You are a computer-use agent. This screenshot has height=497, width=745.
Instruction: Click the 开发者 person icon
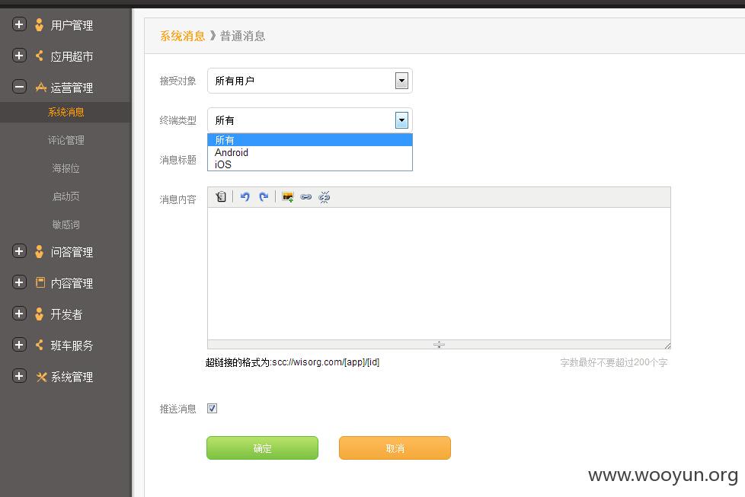(40, 314)
